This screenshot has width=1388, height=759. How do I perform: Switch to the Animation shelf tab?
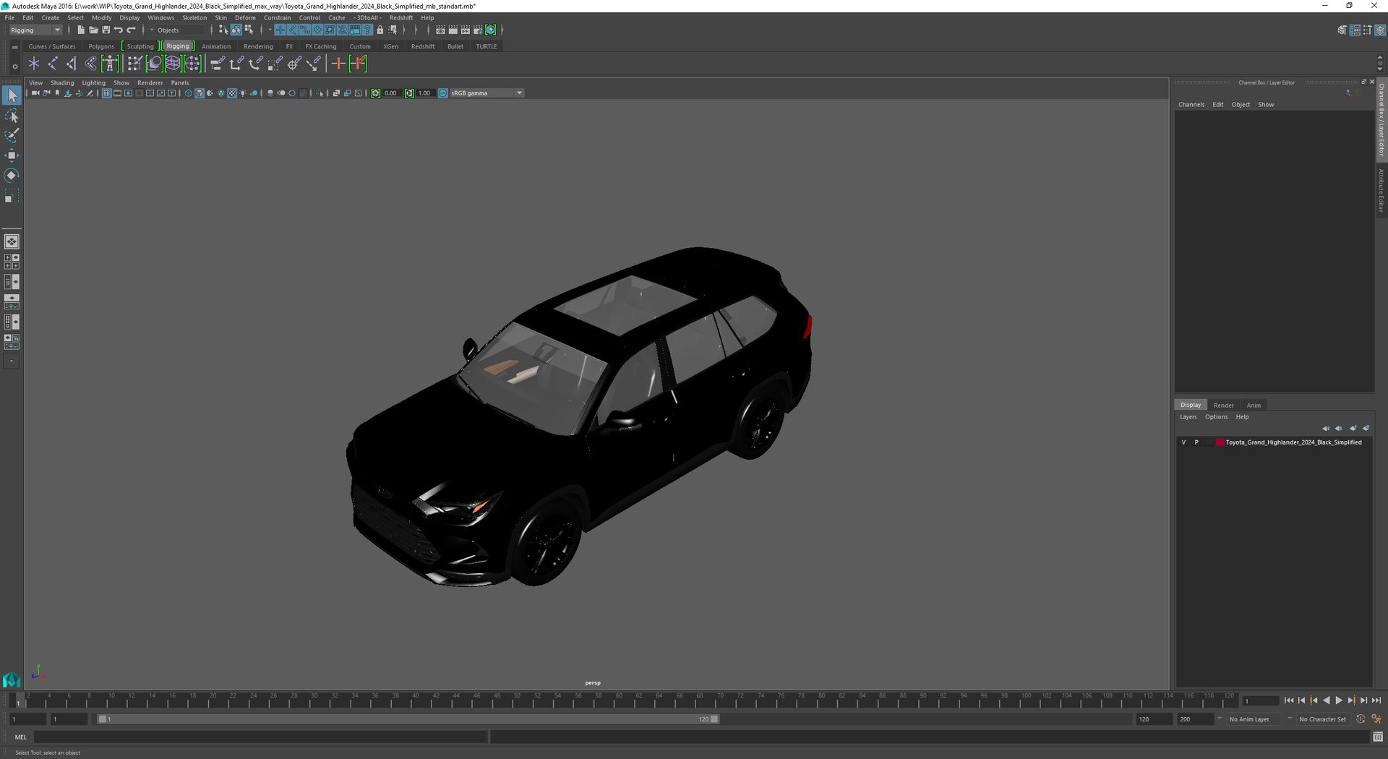pyautogui.click(x=216, y=46)
